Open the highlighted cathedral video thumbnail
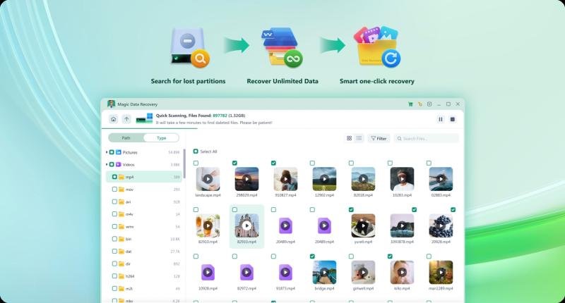The width and height of the screenshot is (565, 303). tap(246, 225)
